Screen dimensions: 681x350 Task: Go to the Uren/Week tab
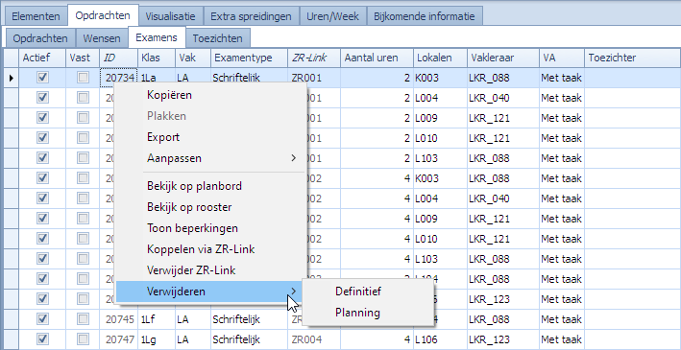pyautogui.click(x=332, y=16)
